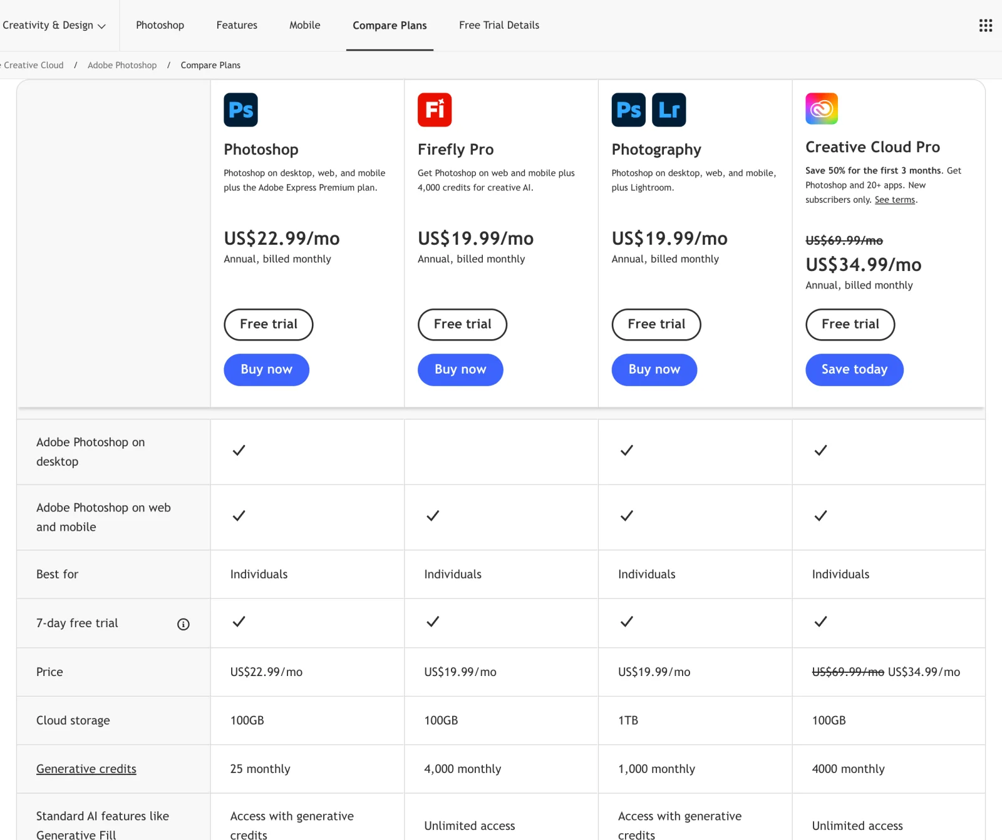Start Free trial for Firefly Pro
The height and width of the screenshot is (840, 1002).
(x=463, y=324)
